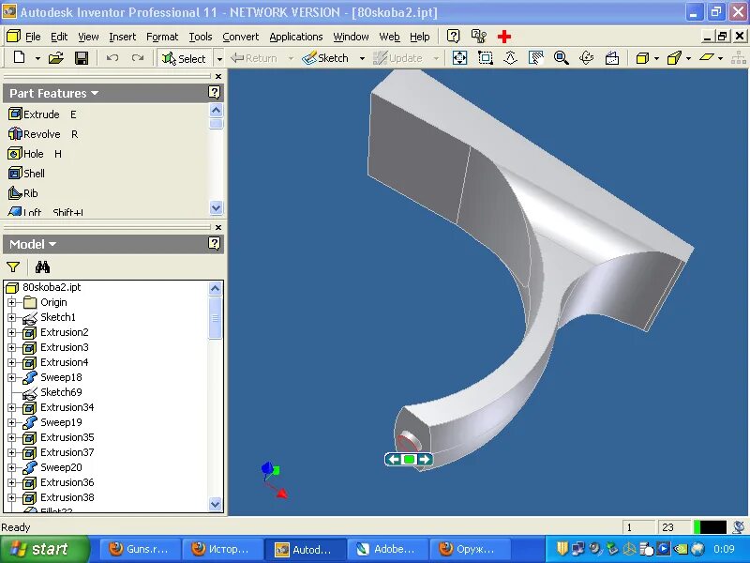
Task: Click the Part Features help button
Action: pos(215,92)
